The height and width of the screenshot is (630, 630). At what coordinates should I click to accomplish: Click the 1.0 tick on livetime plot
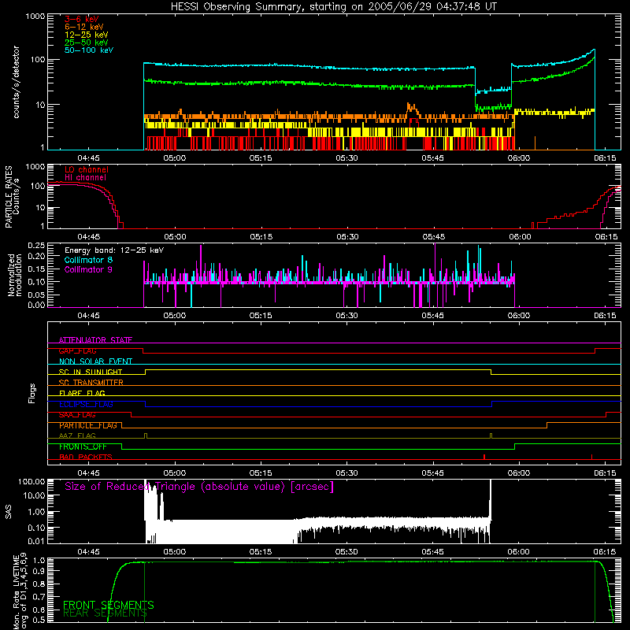[39, 561]
